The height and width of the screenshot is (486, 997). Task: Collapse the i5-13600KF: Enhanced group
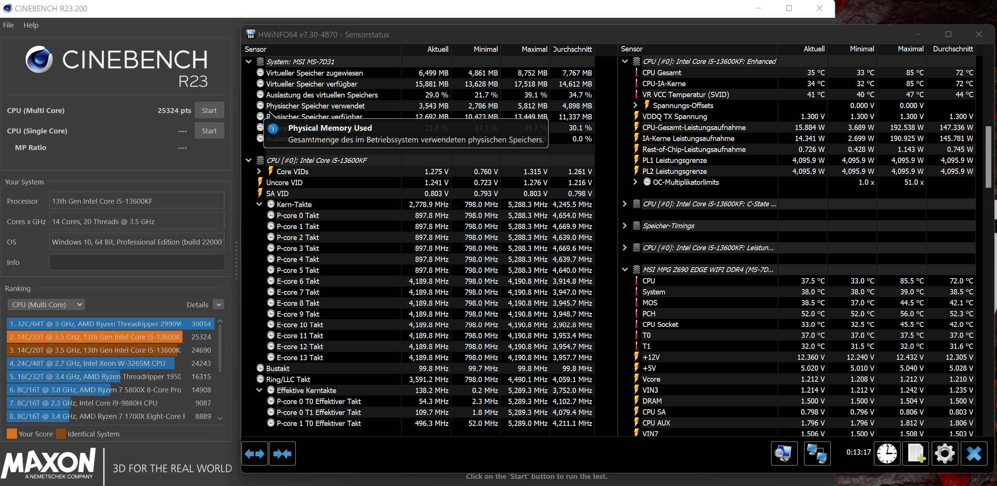click(x=624, y=61)
